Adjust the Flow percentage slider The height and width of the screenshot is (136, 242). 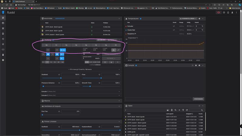[101, 78]
